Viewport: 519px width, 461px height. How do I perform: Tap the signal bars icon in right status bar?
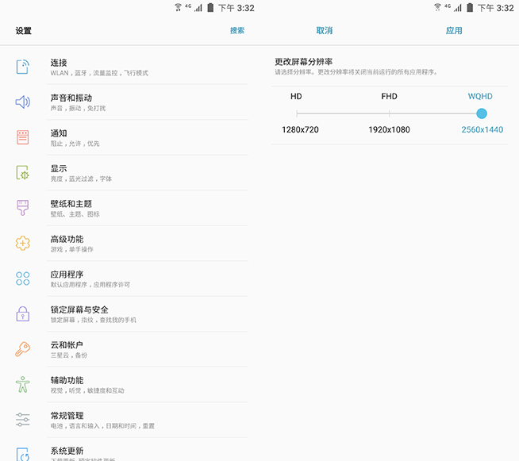pos(458,8)
